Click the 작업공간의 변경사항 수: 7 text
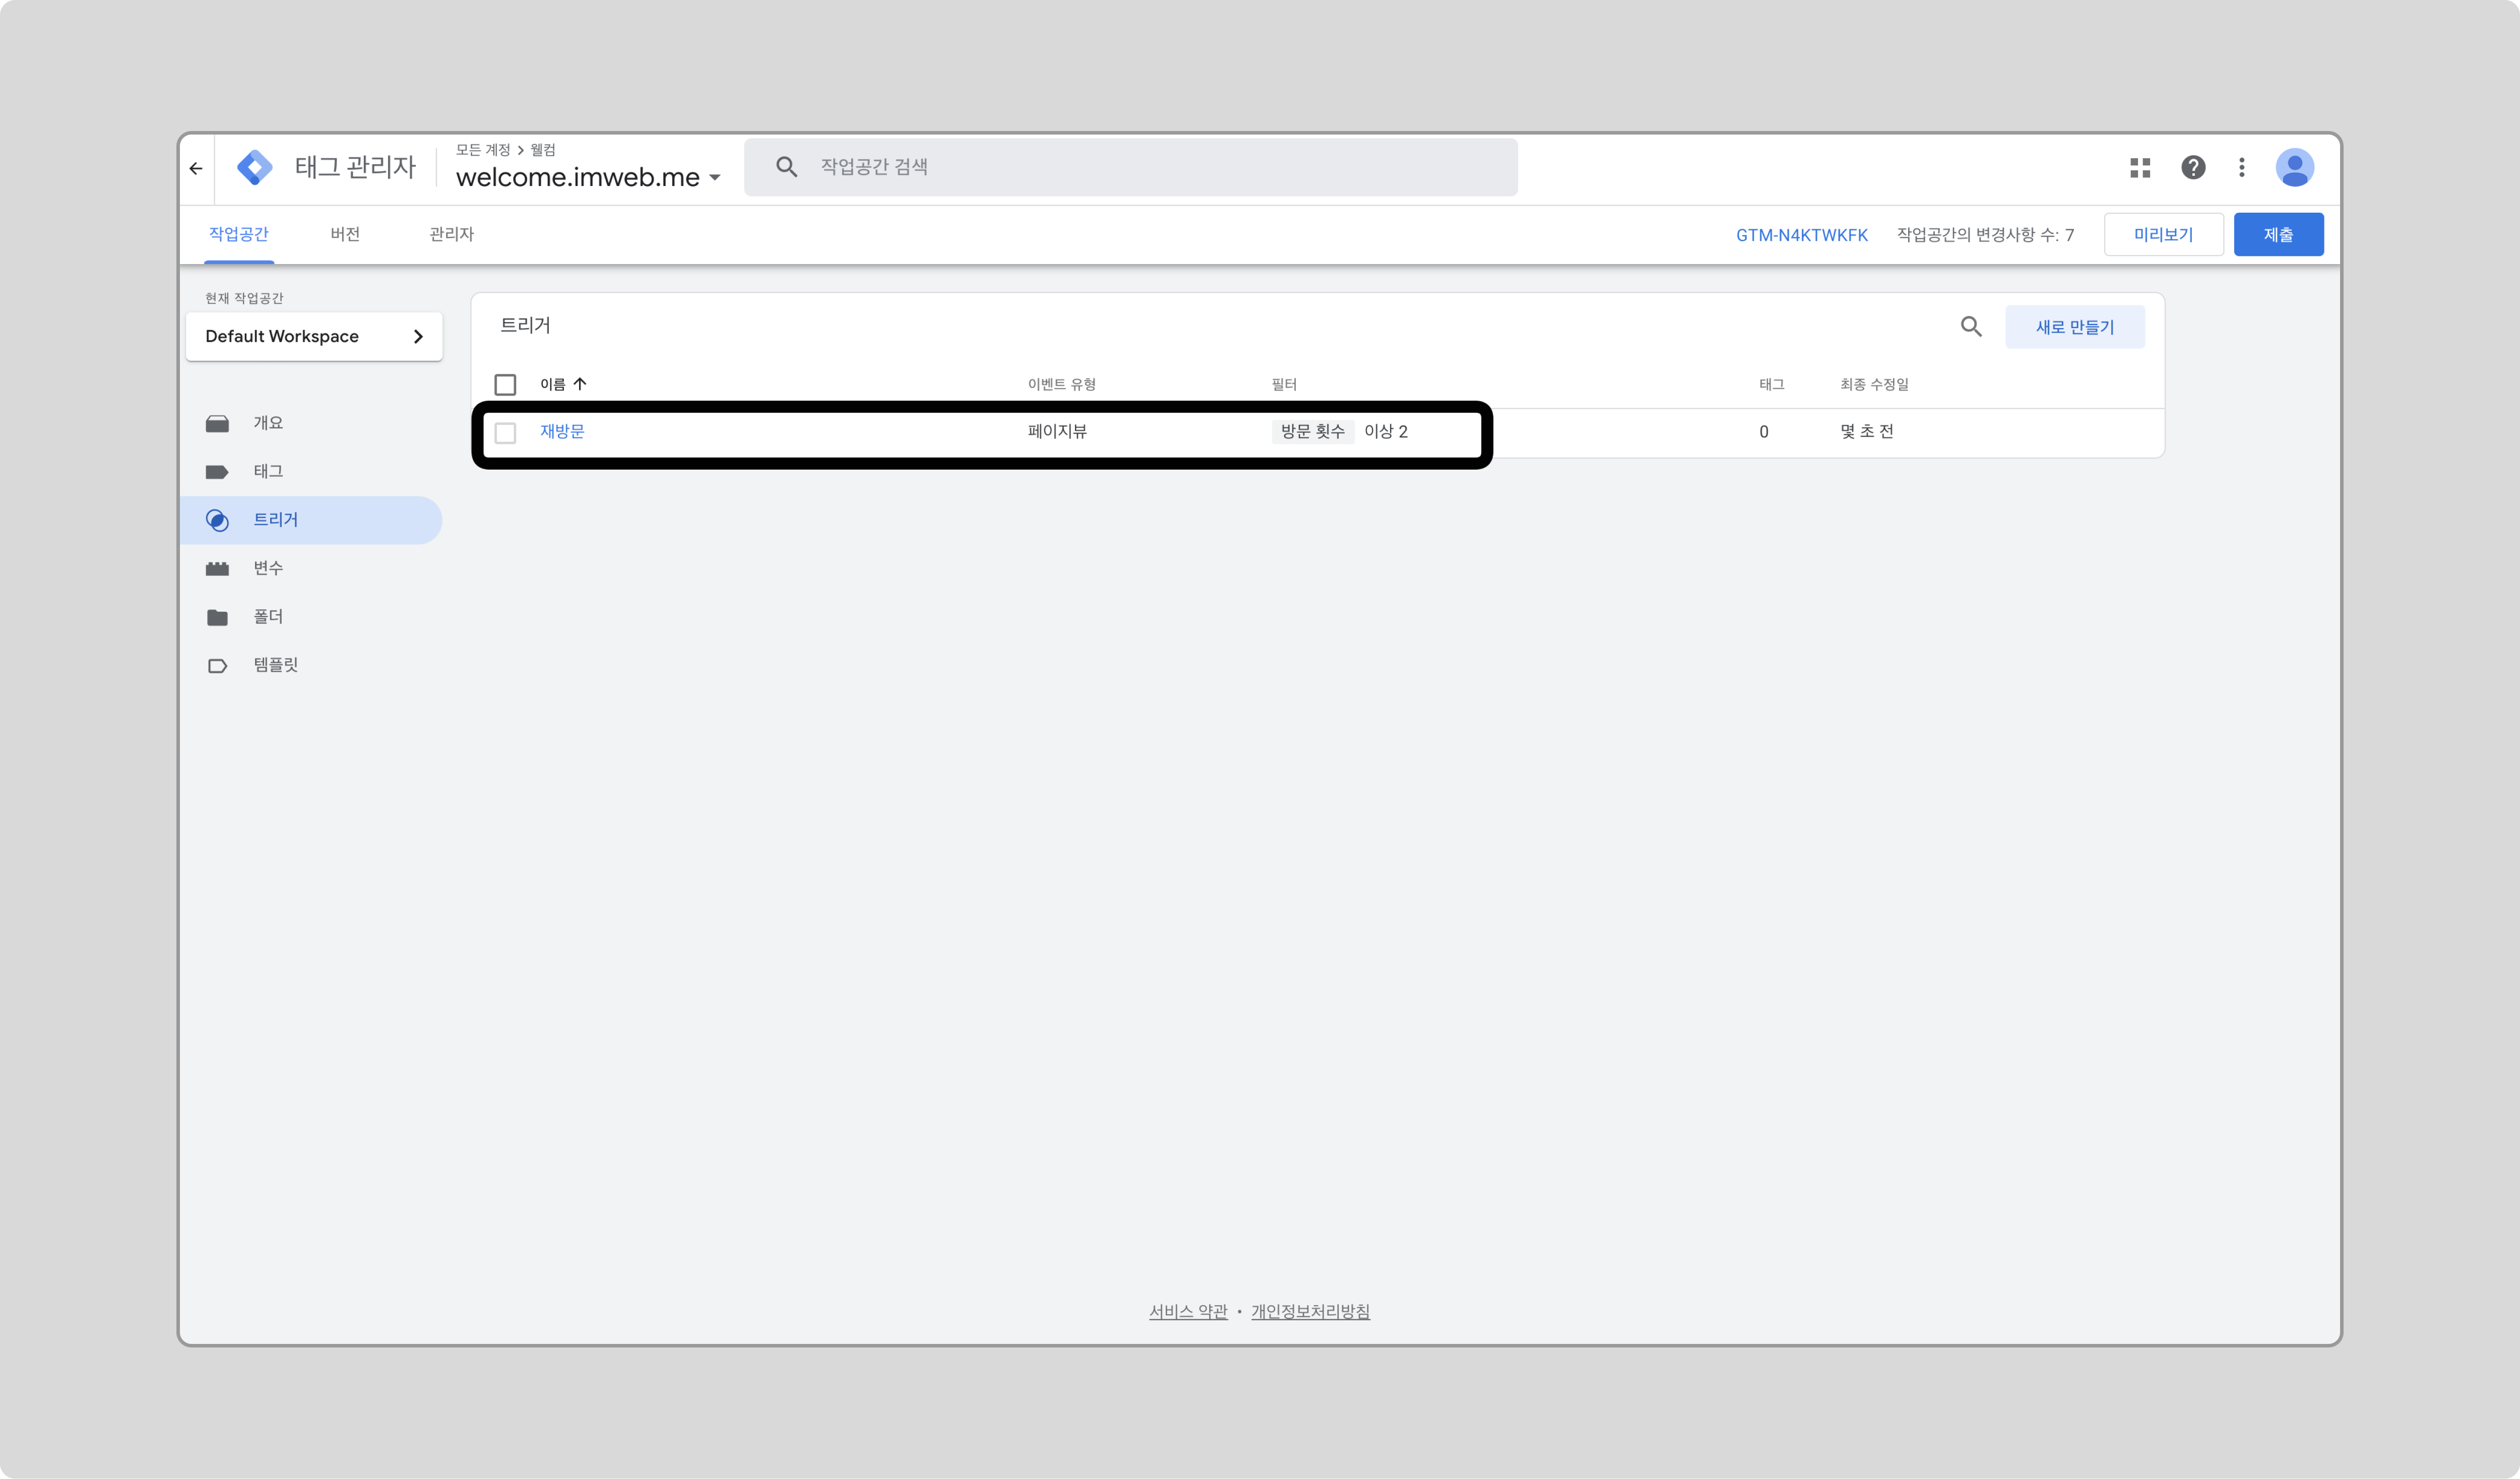Screen dimensions: 2520x1479 (1985, 235)
